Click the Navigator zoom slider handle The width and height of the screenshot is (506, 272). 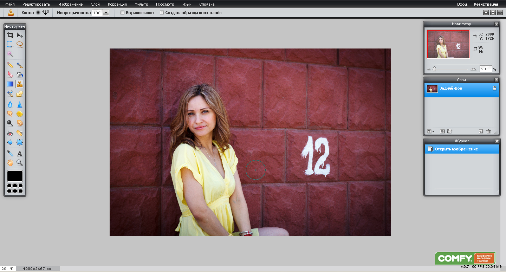pyautogui.click(x=435, y=69)
